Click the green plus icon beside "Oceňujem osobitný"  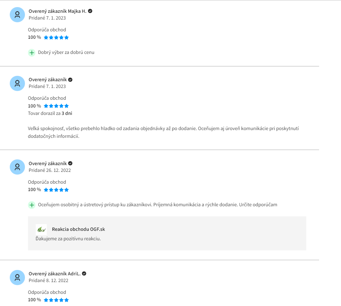coord(32,205)
